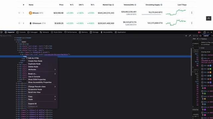Collapse the div class sc- node
213x119 pixels.
click(x=19, y=52)
